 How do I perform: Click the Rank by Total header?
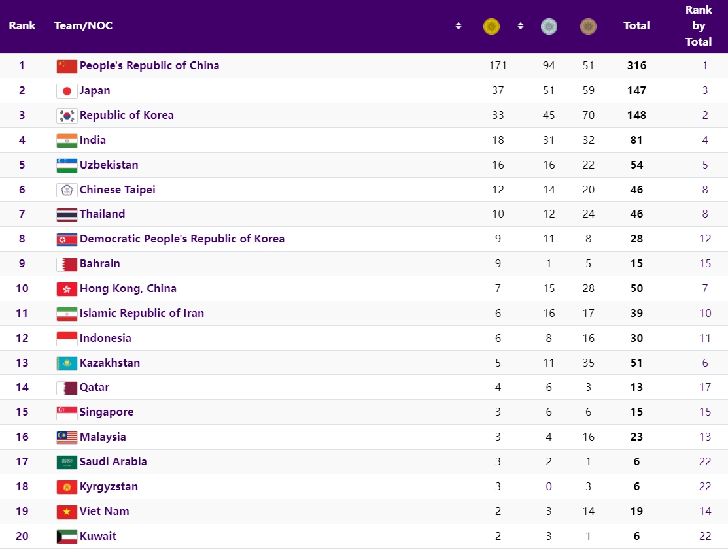tap(699, 26)
